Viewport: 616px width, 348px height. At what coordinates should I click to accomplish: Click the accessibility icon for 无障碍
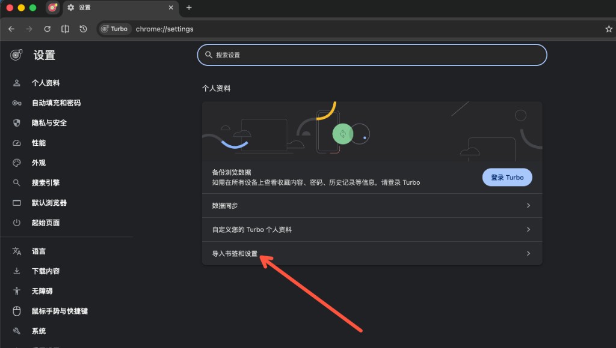coord(16,291)
